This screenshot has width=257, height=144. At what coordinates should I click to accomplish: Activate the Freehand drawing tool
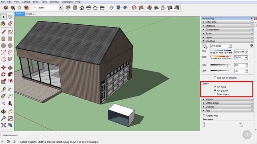pyautogui.click(x=10, y=32)
